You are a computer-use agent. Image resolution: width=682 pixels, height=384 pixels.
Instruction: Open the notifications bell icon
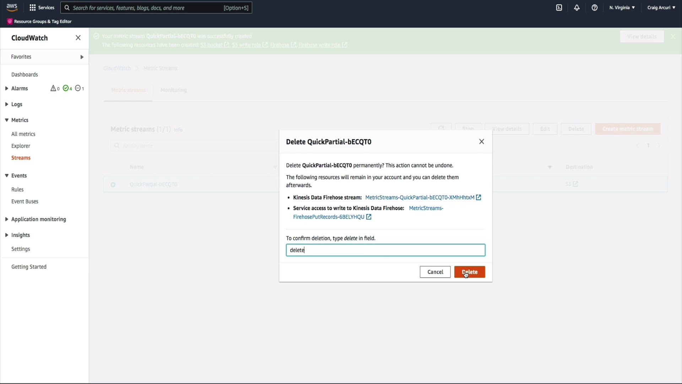point(577,7)
